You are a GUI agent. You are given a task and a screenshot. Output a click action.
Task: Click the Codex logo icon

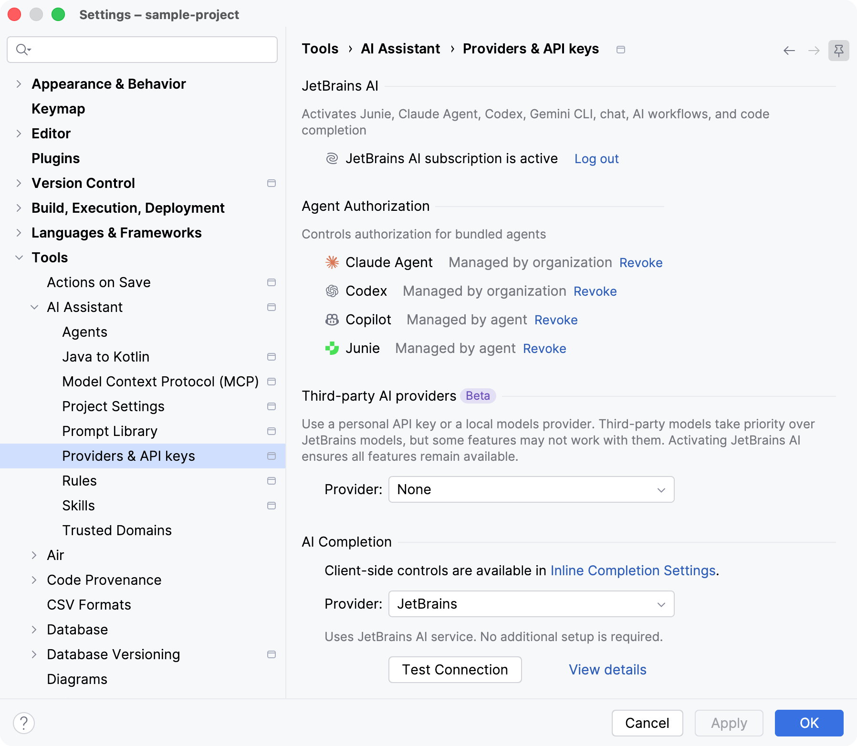coord(332,291)
